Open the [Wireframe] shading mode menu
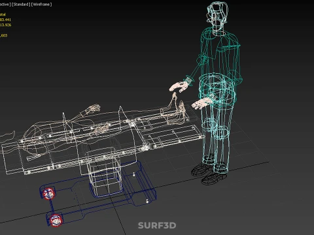 click(x=42, y=5)
